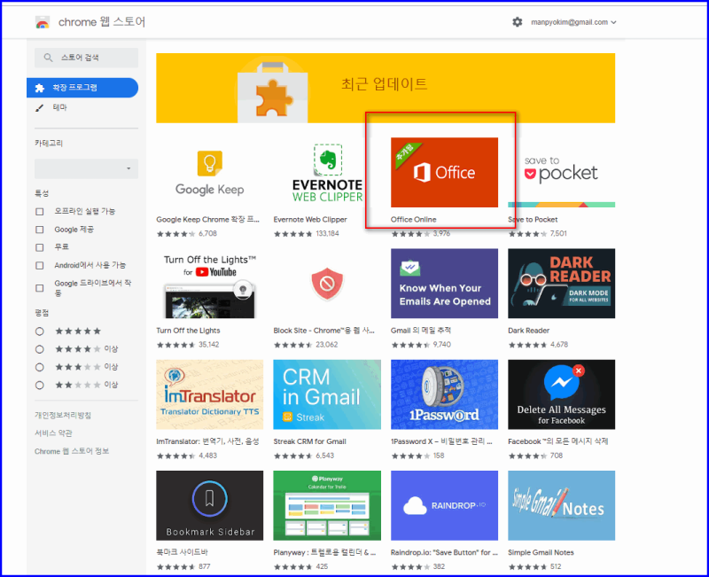Click the 6,708 Google Keep rating count
The height and width of the screenshot is (577, 709).
click(208, 234)
